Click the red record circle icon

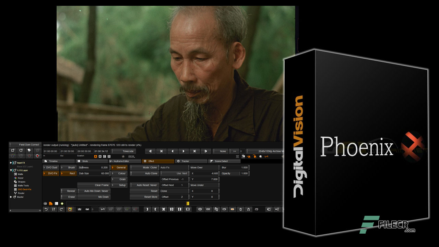[x=38, y=156]
